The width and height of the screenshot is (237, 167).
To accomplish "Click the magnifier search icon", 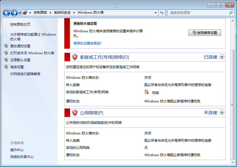I will coord(231,13).
